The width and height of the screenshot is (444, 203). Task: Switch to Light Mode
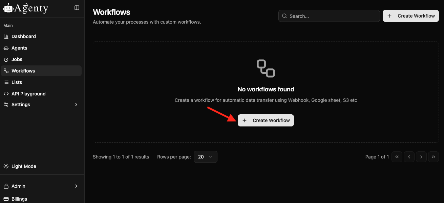pos(24,166)
